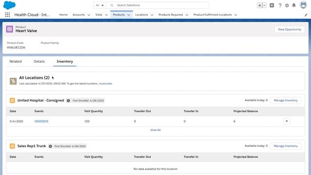This screenshot has width=311, height=175.
Task: Switch to the Details tab
Action: (x=39, y=62)
